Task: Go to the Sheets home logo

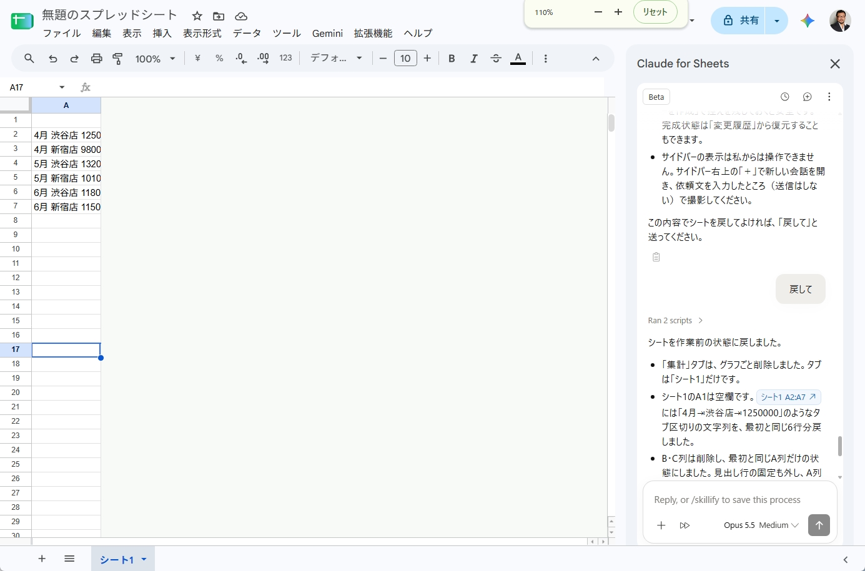Action: point(22,22)
